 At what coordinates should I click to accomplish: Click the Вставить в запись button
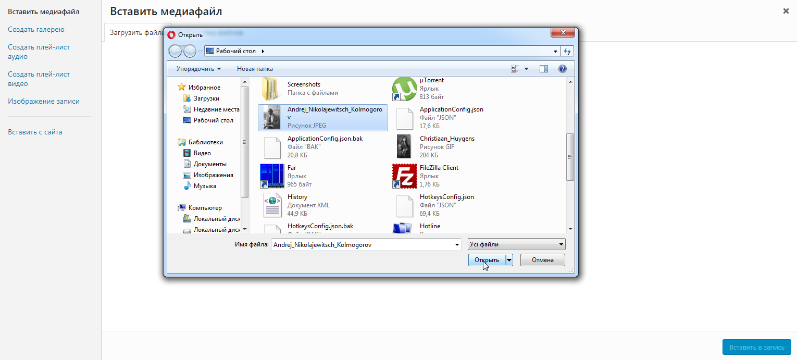point(757,347)
